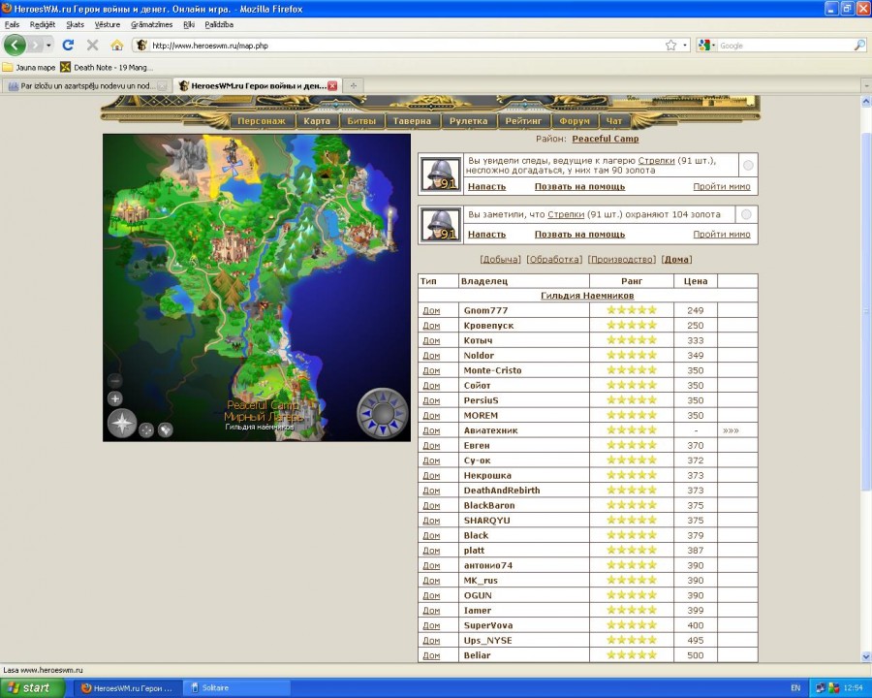Open the Гильдия Наемников link

tap(587, 296)
